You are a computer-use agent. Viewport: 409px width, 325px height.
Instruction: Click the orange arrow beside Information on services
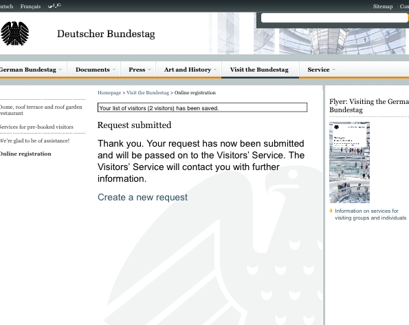331,211
